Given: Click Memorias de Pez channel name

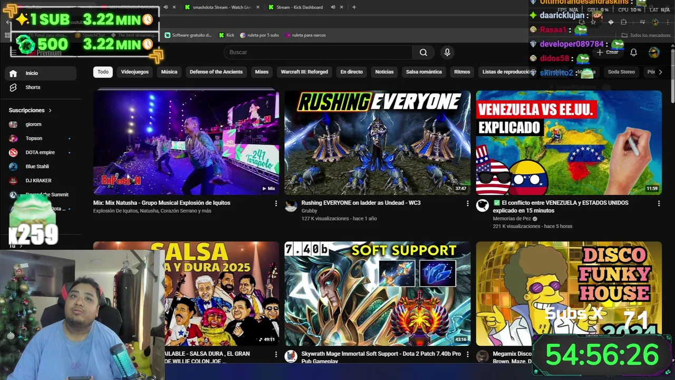Looking at the screenshot, I should 512,218.
